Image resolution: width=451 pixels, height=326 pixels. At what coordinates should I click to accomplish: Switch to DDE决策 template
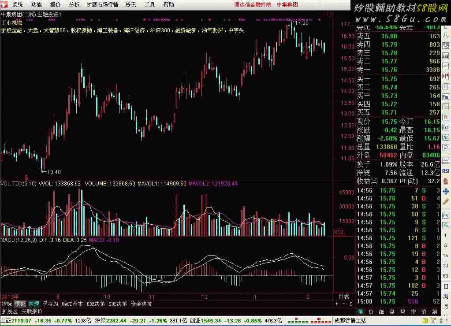[96, 304]
